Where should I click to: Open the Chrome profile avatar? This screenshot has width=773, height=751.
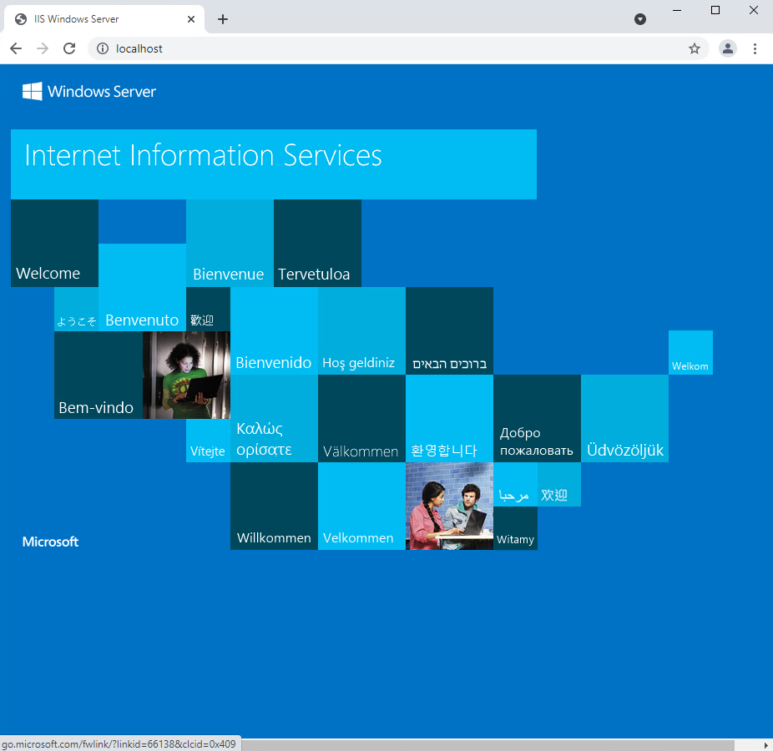(x=728, y=48)
